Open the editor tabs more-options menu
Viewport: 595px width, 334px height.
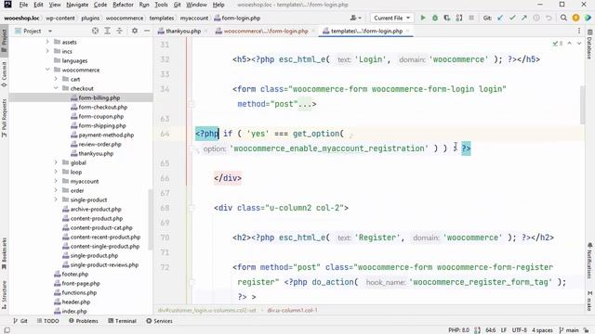tap(579, 31)
